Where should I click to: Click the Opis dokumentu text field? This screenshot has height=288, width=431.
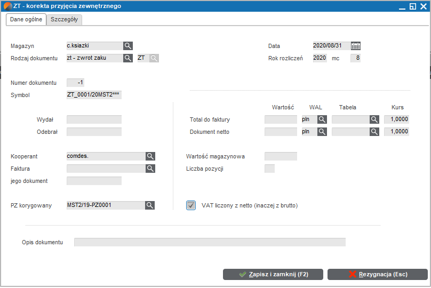coord(210,242)
